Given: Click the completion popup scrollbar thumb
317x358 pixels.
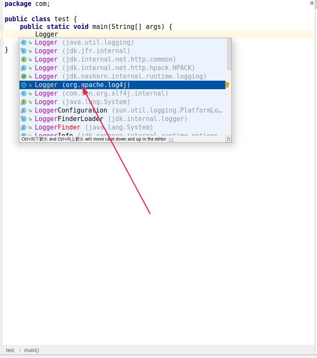Looking at the screenshot, I should click(229, 54).
